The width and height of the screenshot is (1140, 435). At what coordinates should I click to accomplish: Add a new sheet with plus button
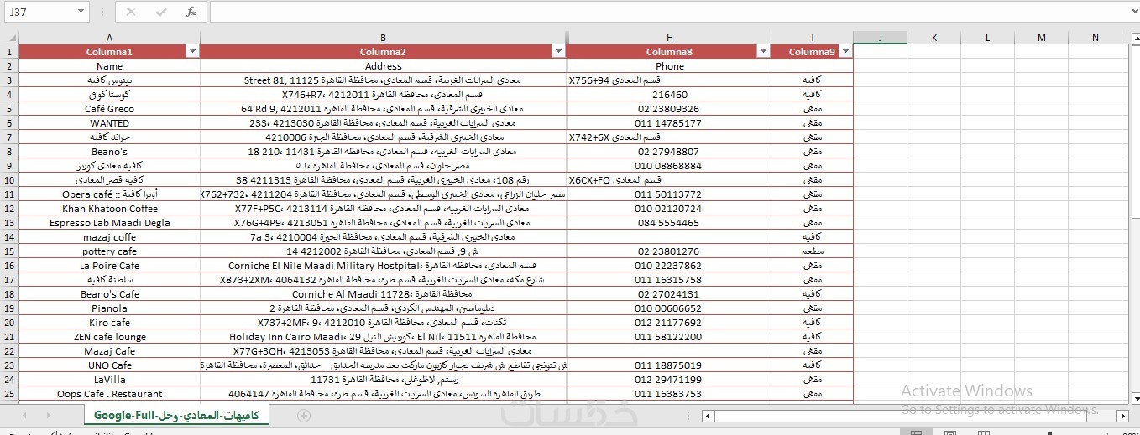pos(304,416)
